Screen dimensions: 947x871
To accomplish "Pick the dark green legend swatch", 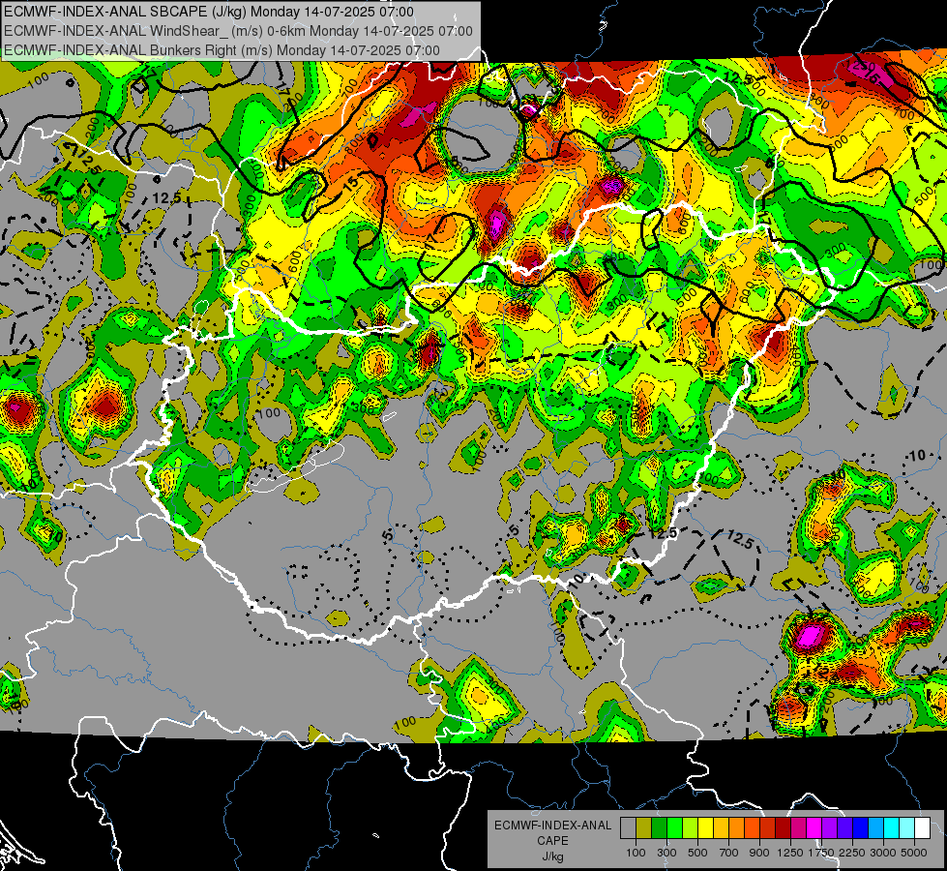I will pos(659,828).
